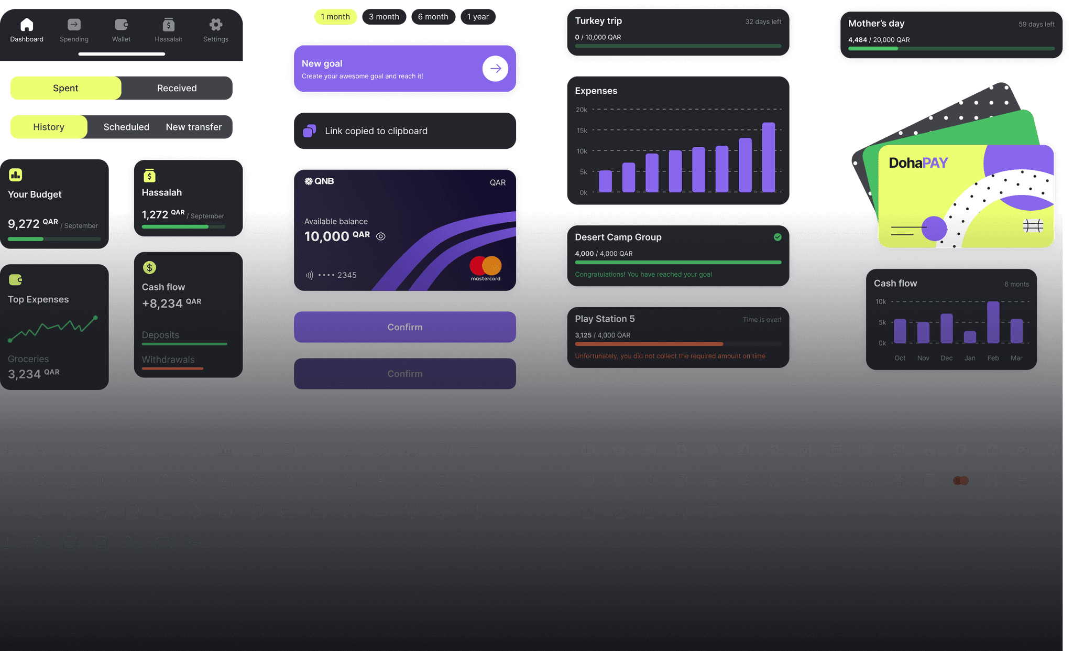Choose the 6 month filter

click(433, 17)
